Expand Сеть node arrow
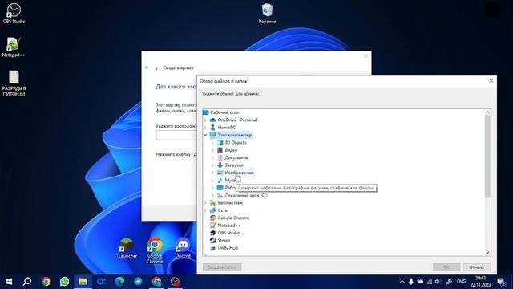 point(205,210)
